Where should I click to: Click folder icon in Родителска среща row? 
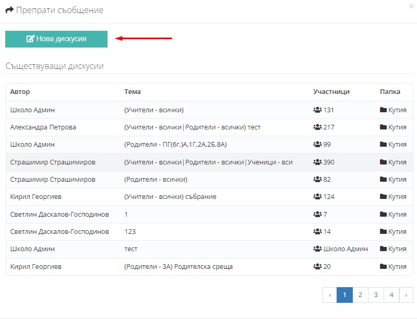pos(383,266)
